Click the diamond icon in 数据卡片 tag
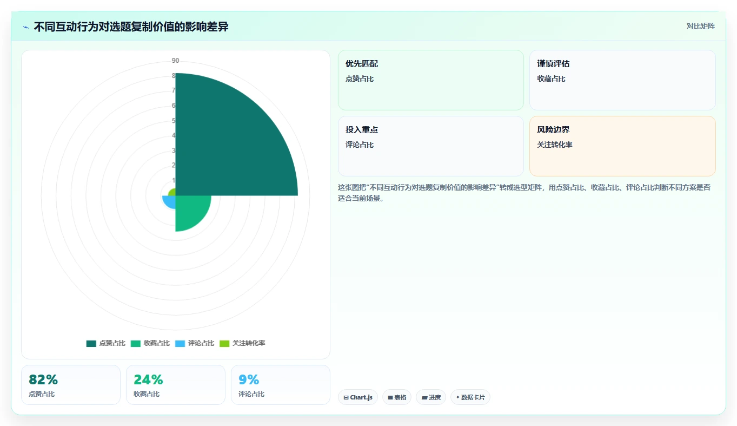 point(458,397)
